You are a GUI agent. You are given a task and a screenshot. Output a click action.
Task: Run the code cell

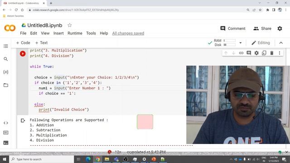(23, 53)
